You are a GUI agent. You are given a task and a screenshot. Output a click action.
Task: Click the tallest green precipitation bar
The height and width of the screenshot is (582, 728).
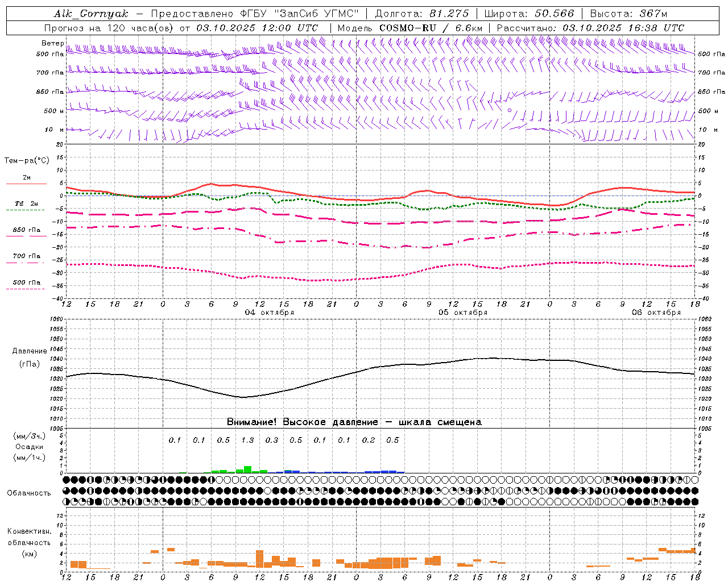tap(247, 469)
